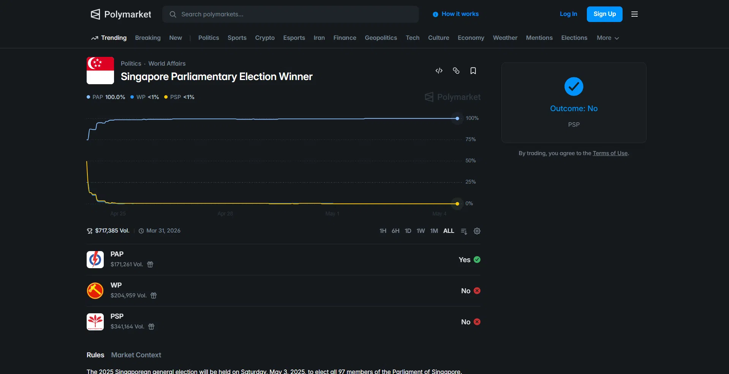Open chart settings via gear icon
729x374 pixels.
477,231
